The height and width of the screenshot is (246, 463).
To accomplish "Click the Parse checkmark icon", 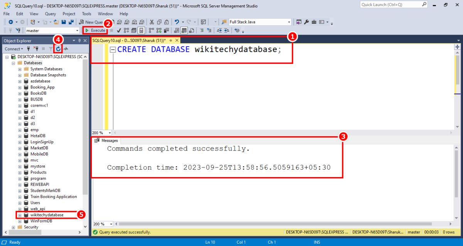I will click(x=119, y=30).
